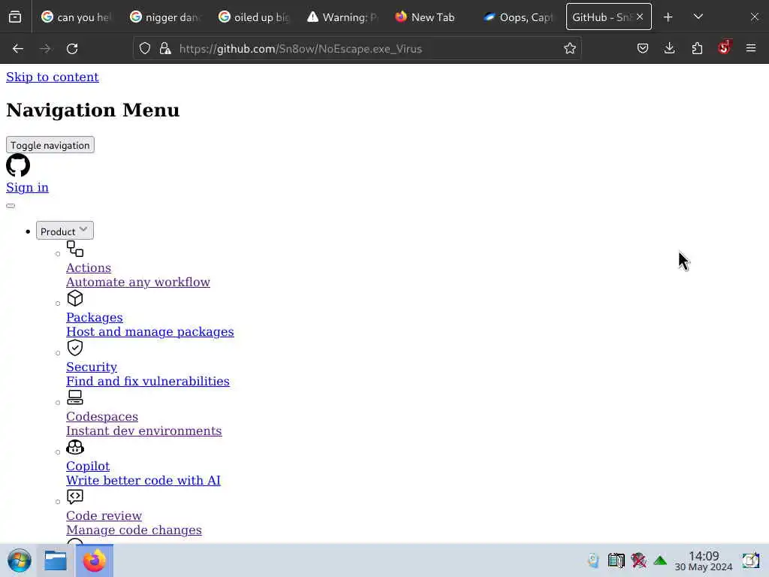
Task: Show hidden tray icons with green arrow
Action: (x=660, y=560)
